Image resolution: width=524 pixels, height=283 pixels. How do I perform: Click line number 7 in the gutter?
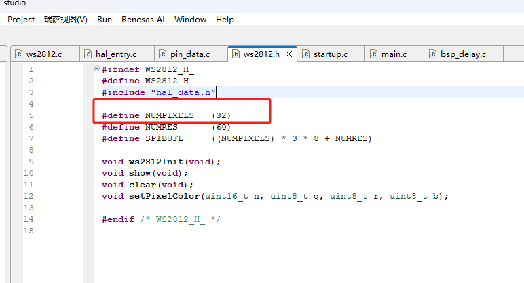pos(31,138)
